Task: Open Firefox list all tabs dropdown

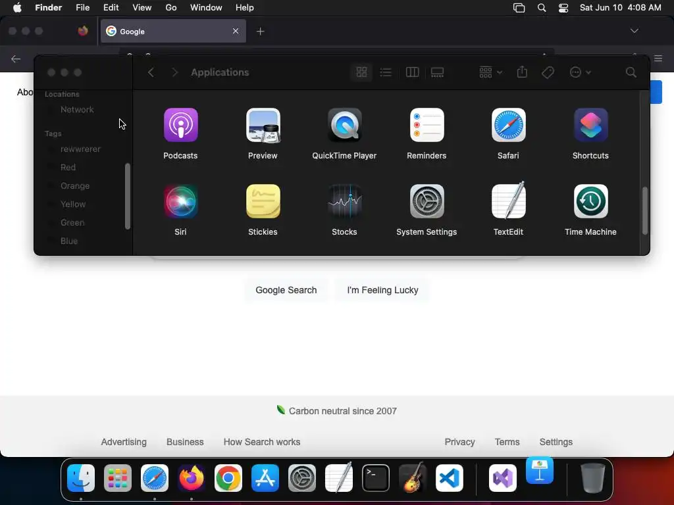Action: [x=634, y=31]
